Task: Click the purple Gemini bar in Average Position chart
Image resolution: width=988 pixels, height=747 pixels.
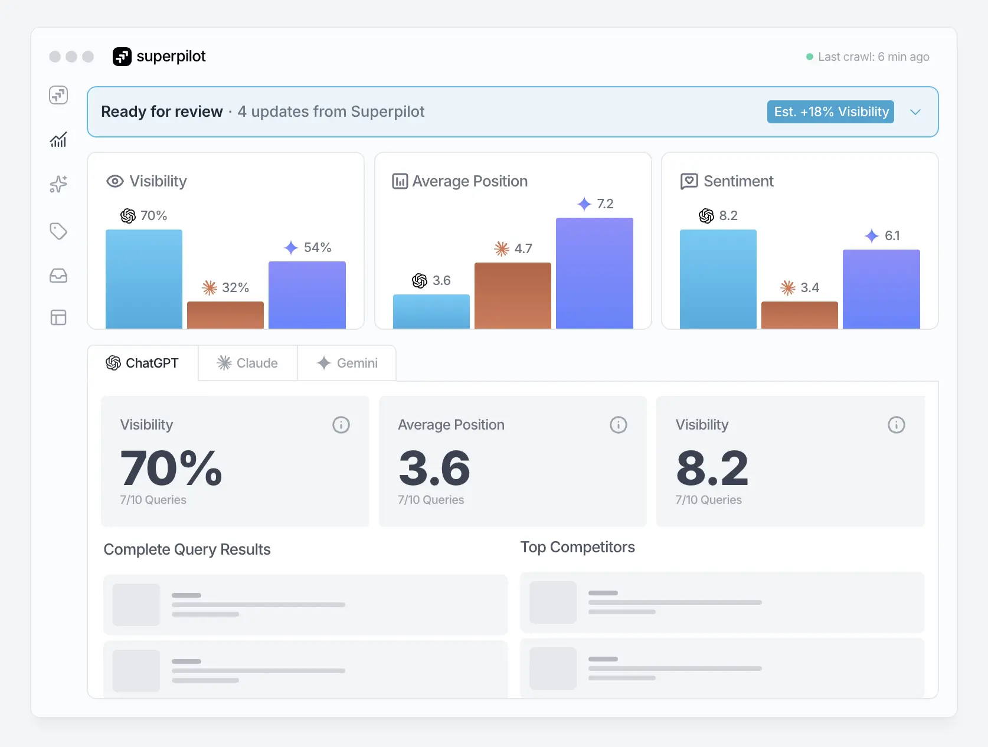Action: pyautogui.click(x=594, y=273)
